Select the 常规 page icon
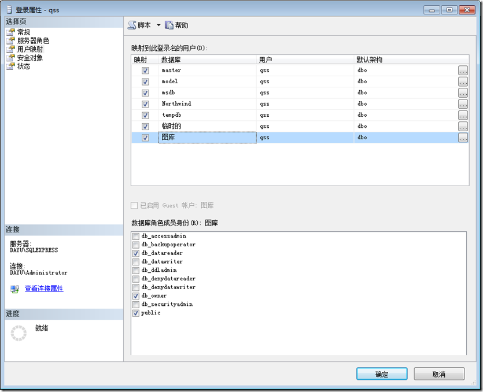Image resolution: width=483 pixels, height=392 pixels. [x=10, y=32]
